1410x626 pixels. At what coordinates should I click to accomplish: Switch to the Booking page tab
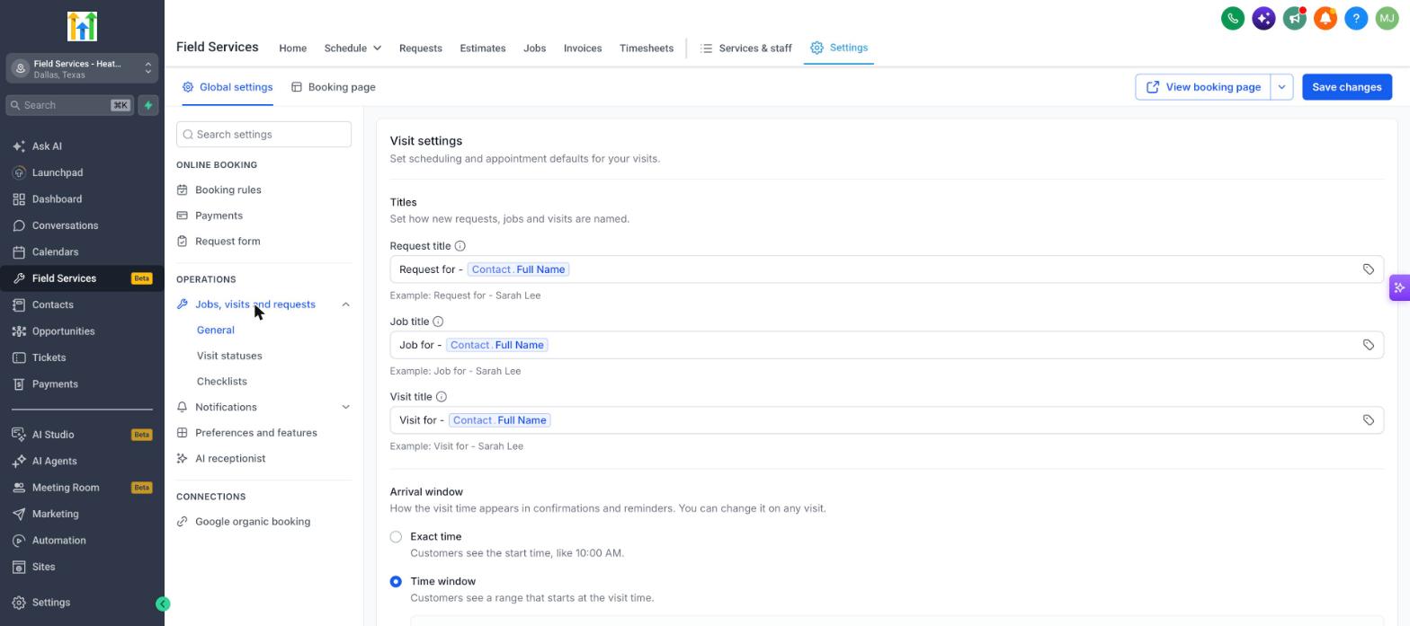[x=333, y=87]
